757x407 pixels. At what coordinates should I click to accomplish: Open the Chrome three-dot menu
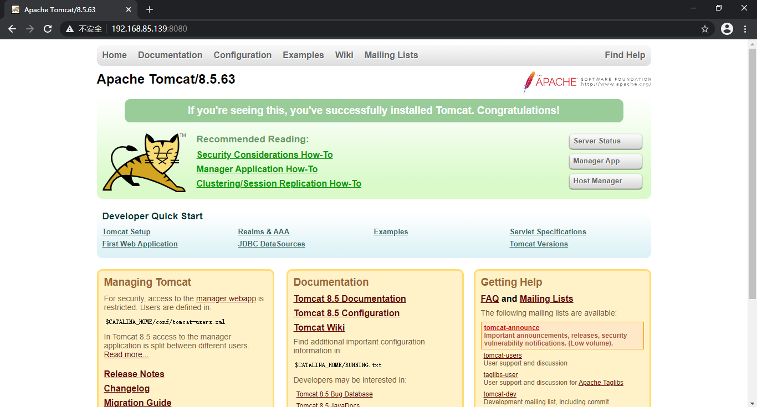coord(745,29)
